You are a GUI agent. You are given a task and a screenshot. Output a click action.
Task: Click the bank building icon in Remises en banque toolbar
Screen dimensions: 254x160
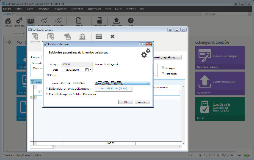(x=82, y=37)
